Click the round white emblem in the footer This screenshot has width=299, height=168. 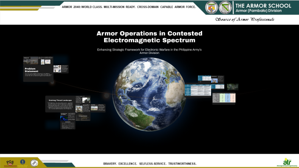click(x=34, y=163)
